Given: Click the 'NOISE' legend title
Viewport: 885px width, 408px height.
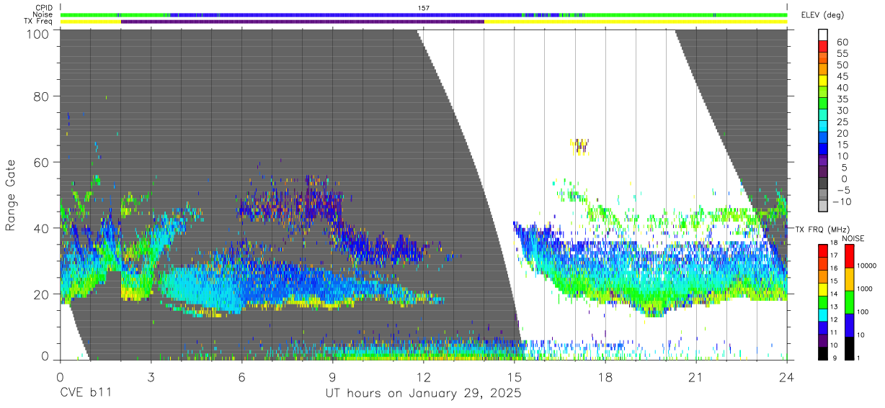Looking at the screenshot, I should pos(852,238).
